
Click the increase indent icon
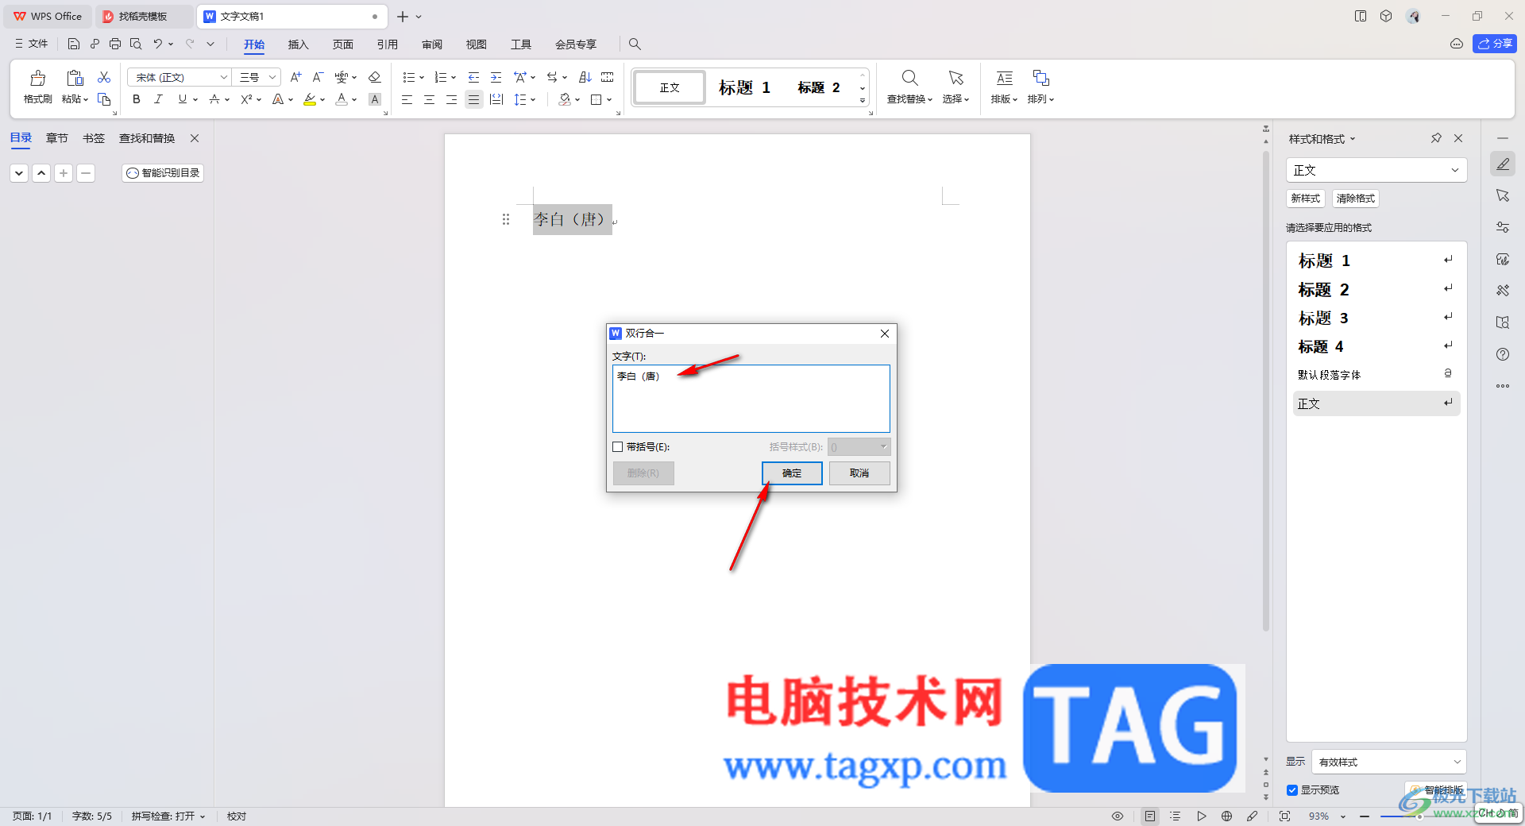tap(496, 77)
